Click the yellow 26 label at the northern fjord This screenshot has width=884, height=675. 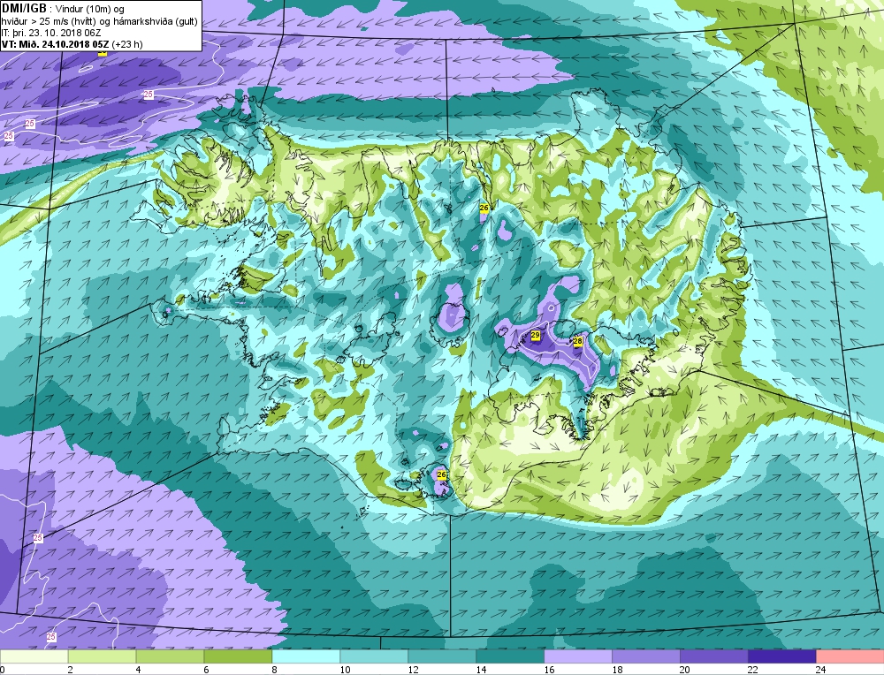coord(484,208)
